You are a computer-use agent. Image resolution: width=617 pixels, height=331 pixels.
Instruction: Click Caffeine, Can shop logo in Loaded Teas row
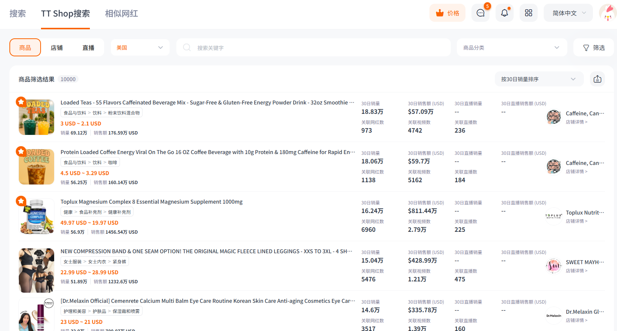tap(554, 117)
